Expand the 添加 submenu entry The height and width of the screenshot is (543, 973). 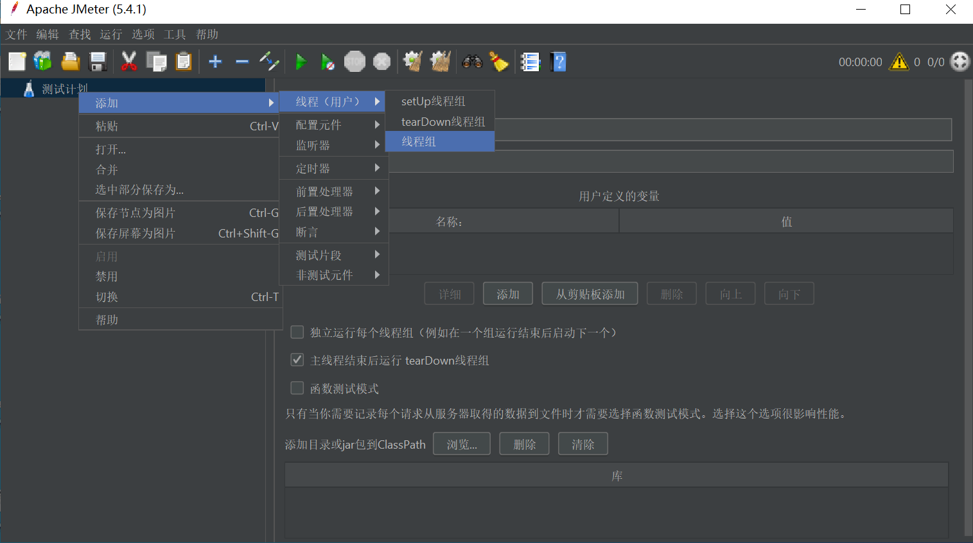pos(180,103)
